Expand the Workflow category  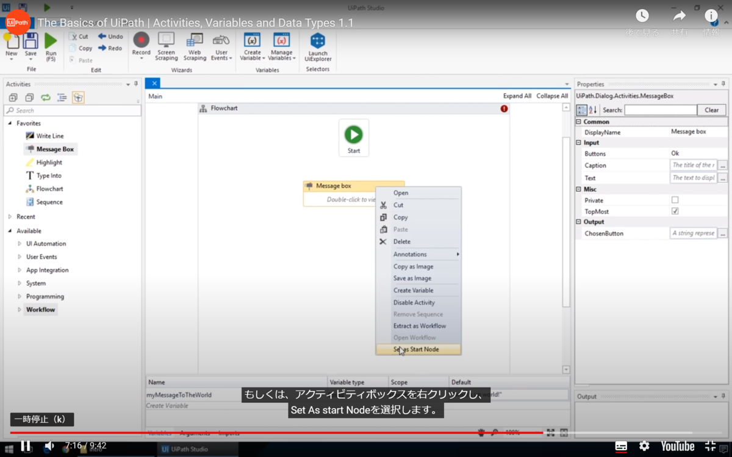click(20, 310)
